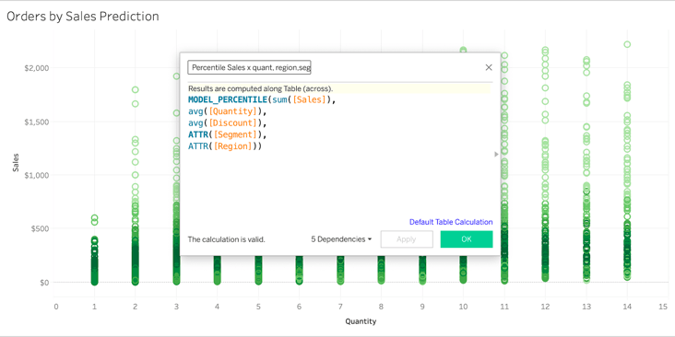Select the [Region] field in formula
675x337 pixels.
click(x=232, y=146)
